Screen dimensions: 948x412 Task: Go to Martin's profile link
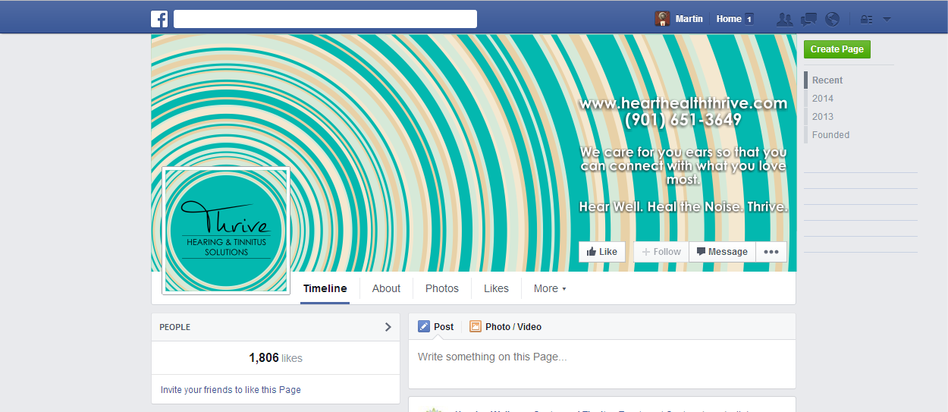coord(689,19)
